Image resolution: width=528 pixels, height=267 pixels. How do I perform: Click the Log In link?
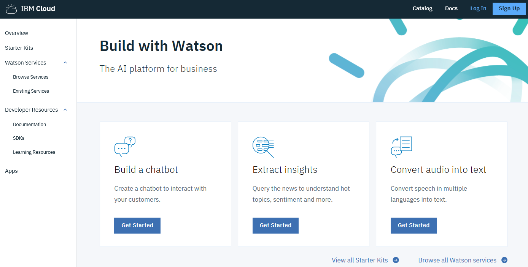[x=478, y=8]
